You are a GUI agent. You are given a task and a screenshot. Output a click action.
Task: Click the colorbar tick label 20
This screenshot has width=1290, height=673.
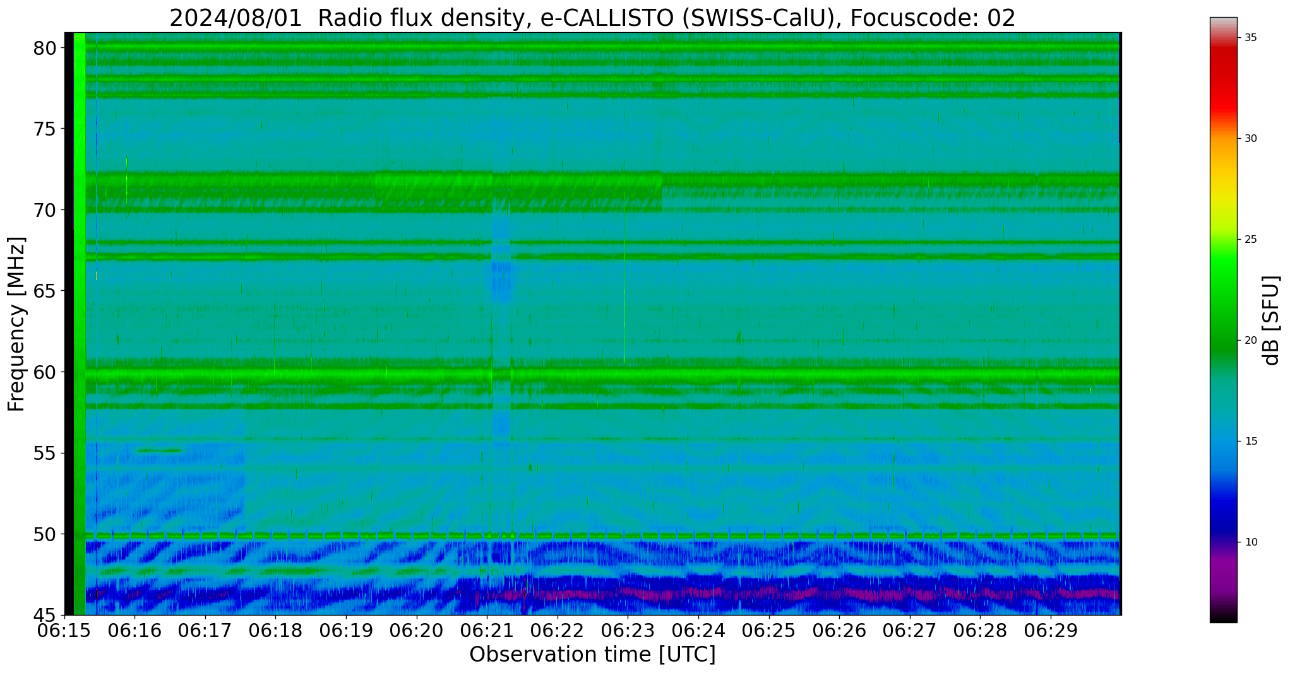click(1250, 341)
